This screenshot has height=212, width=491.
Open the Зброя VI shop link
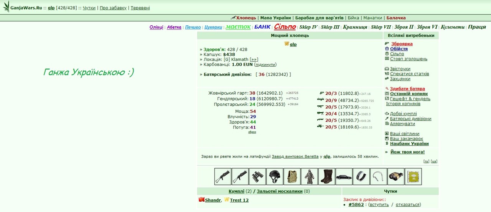[427, 27]
